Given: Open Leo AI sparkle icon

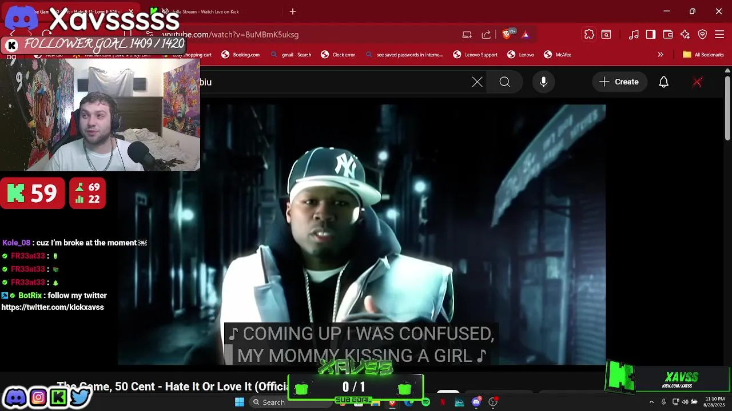Looking at the screenshot, I should click(685, 34).
